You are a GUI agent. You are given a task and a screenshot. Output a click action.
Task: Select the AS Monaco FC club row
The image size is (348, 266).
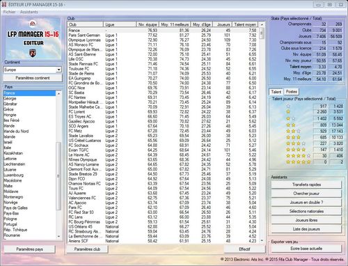[x=163, y=45]
